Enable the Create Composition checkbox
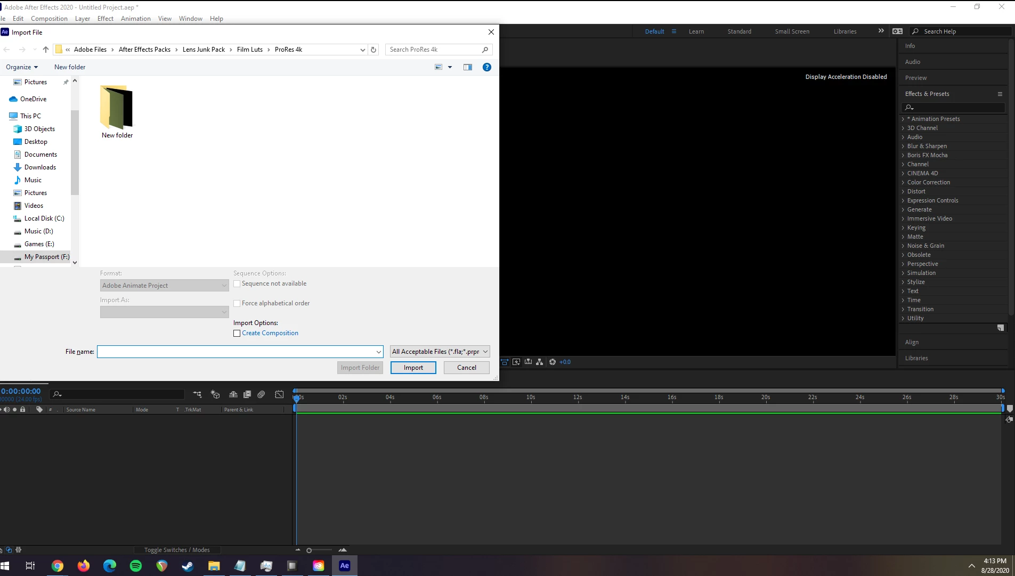This screenshot has width=1015, height=576. pos(237,334)
